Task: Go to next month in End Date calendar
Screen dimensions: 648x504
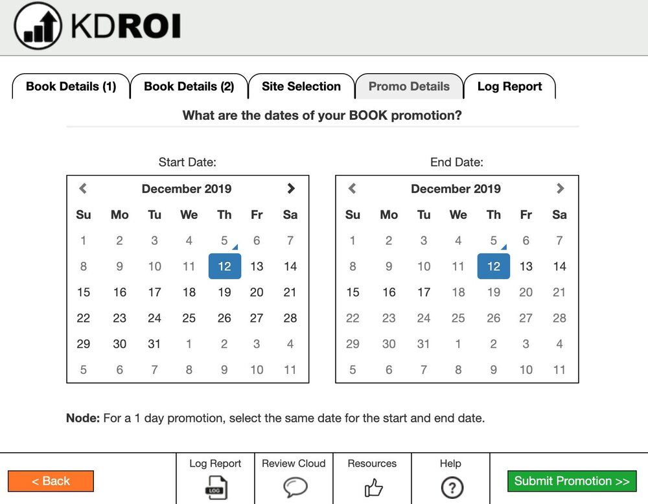Action: pyautogui.click(x=560, y=189)
